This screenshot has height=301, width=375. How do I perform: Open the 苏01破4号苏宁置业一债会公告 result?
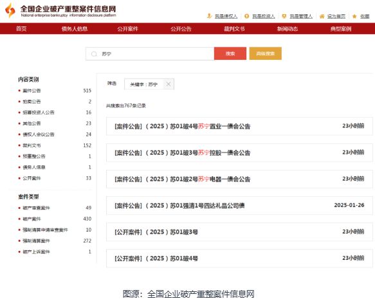point(239,126)
